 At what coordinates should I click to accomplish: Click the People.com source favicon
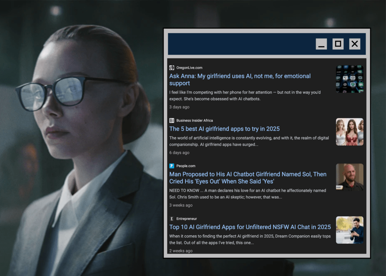tap(172, 166)
